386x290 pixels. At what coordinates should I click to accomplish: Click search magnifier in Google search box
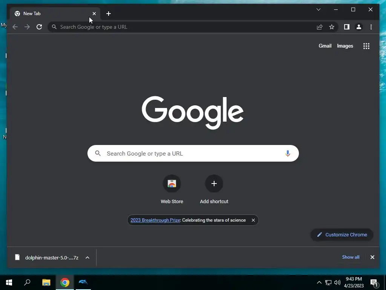pos(98,153)
